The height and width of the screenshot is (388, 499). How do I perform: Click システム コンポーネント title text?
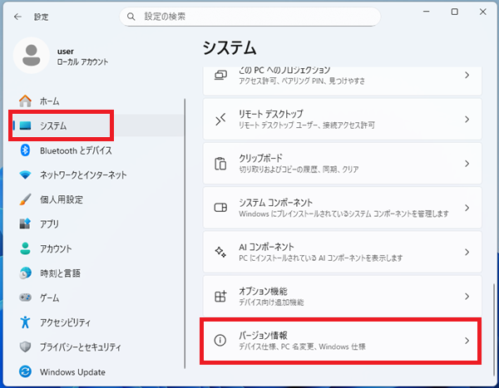[x=275, y=202]
